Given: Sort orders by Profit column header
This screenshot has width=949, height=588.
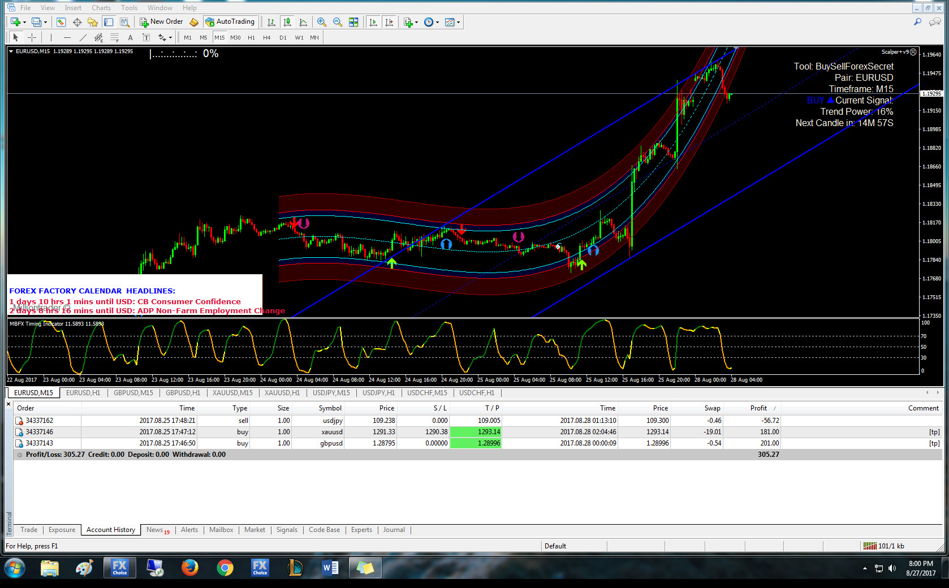Looking at the screenshot, I should tap(758, 408).
